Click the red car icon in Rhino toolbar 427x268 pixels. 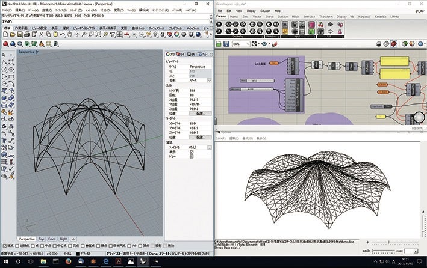(127, 34)
